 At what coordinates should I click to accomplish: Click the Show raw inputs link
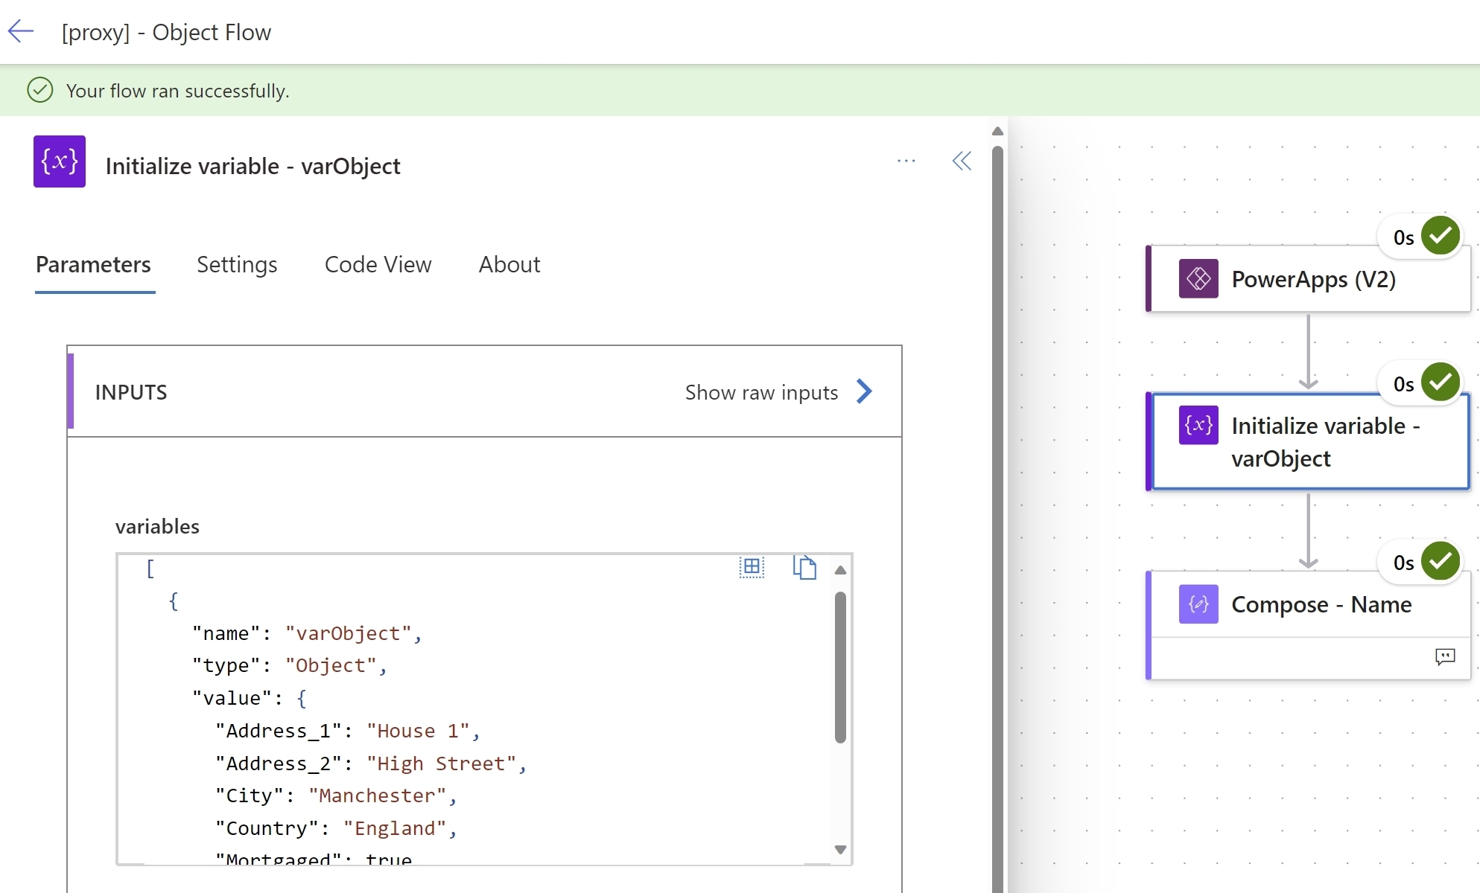(762, 392)
